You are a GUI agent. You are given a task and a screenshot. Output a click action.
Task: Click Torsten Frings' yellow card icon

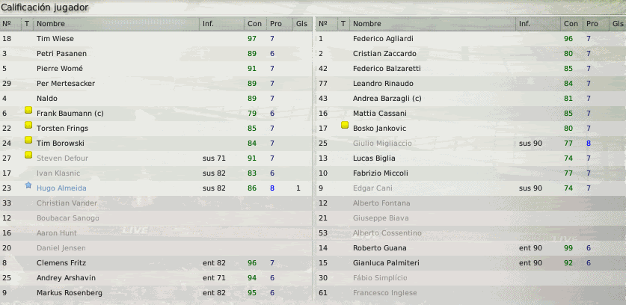pos(28,125)
